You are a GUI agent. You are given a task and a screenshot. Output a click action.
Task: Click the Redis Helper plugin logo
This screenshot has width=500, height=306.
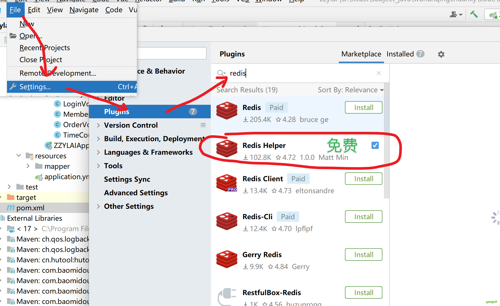point(227,148)
